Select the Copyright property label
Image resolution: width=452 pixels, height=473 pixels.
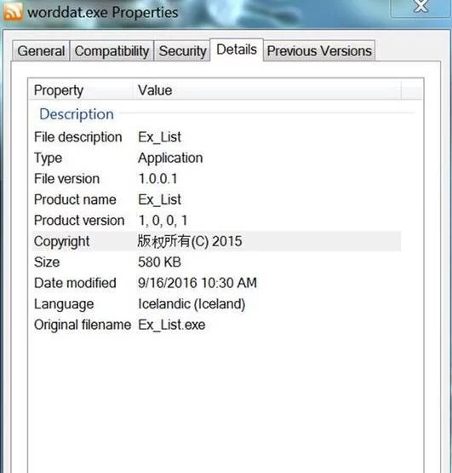tap(61, 241)
